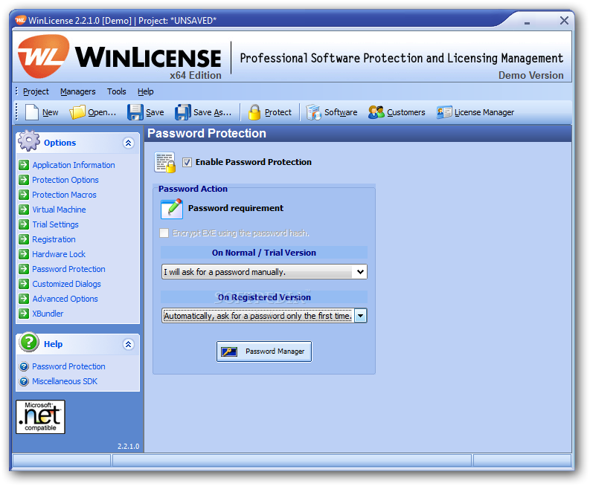Close the WinLicense window
590x486 pixels.
pyautogui.click(x=564, y=20)
